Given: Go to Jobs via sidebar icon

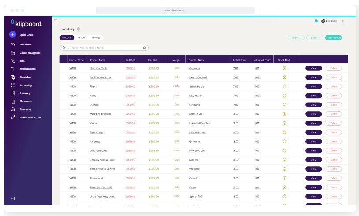Looking at the screenshot, I should [x=13, y=61].
